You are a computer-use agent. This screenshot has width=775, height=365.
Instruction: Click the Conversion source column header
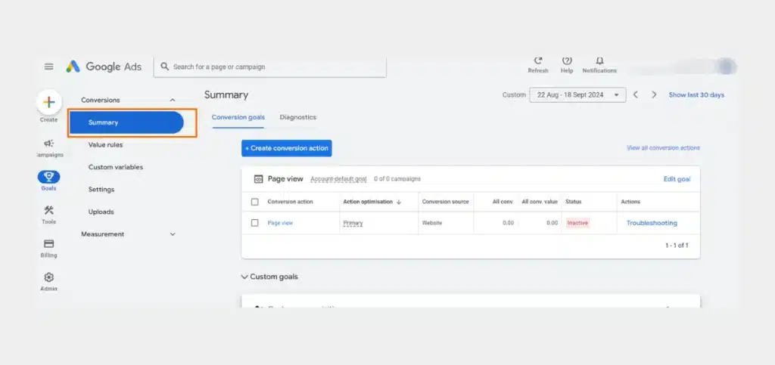(x=445, y=202)
